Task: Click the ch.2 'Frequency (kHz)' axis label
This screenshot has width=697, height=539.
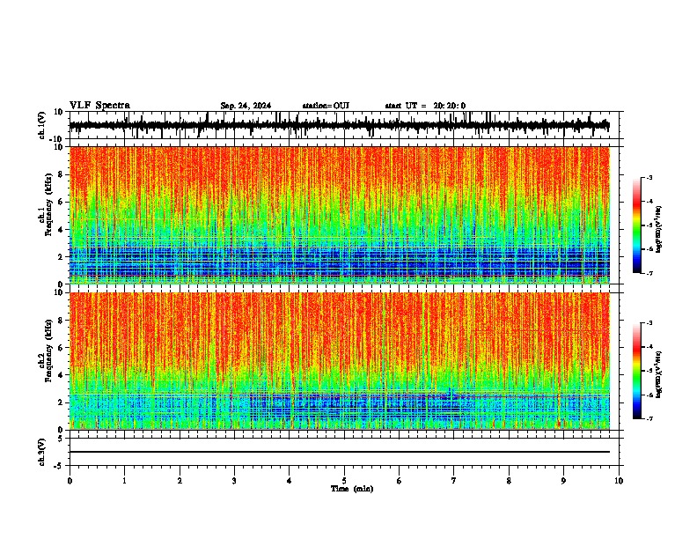Action: (48, 351)
